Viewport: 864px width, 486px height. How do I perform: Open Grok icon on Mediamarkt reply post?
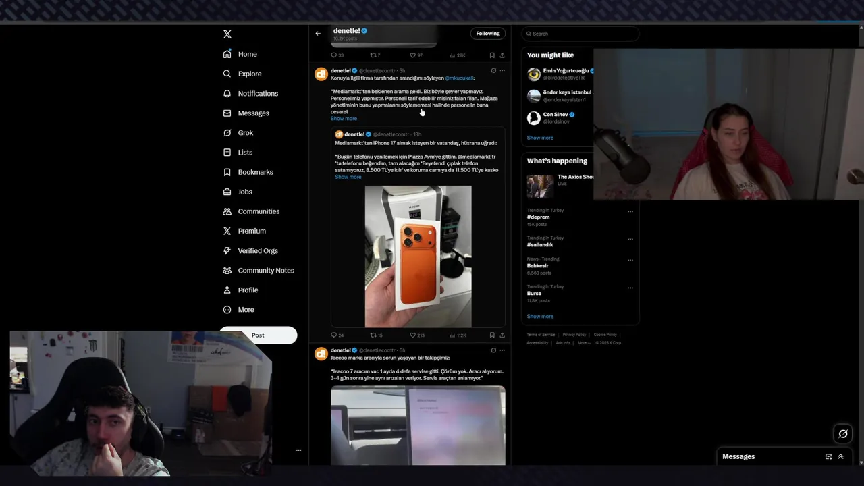(x=493, y=70)
